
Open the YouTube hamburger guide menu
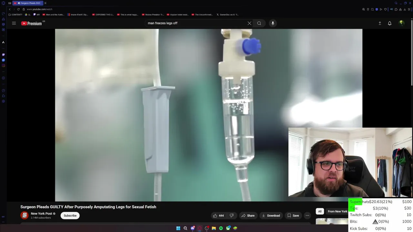14,23
